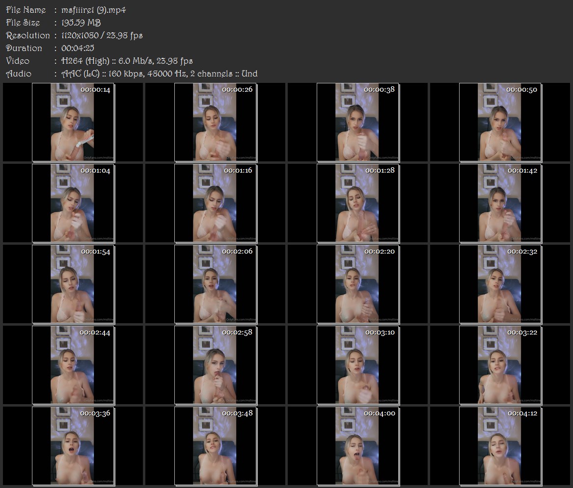Click the thumbnail marked 00:01:42
The width and height of the screenshot is (573, 488).
(500, 204)
